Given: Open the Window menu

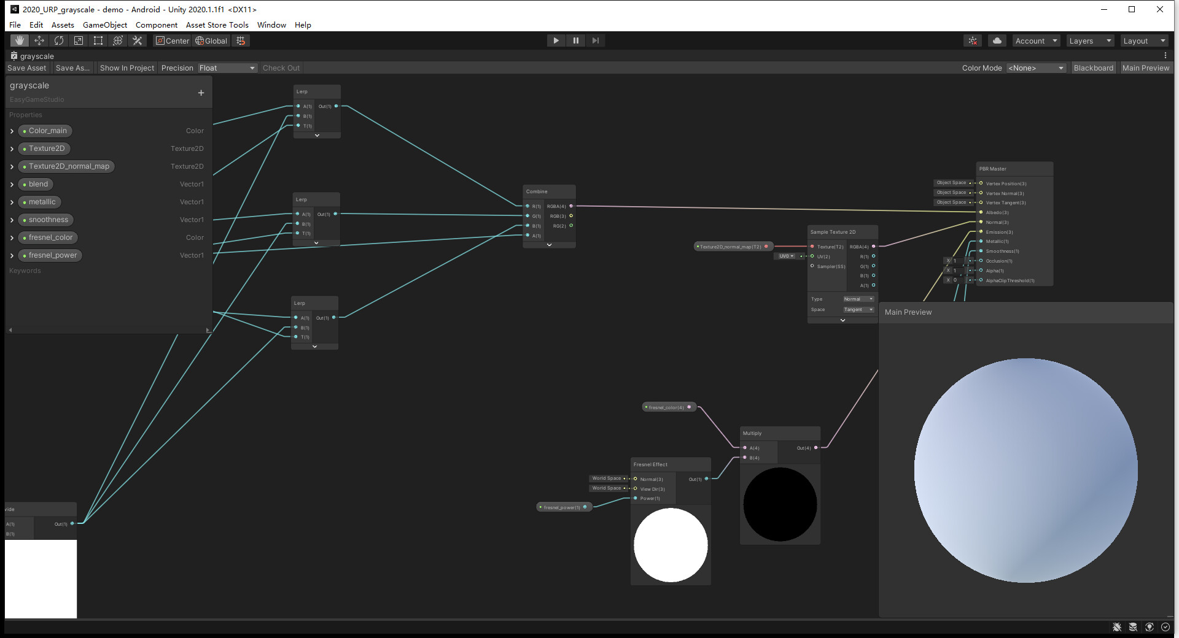Looking at the screenshot, I should 271,25.
